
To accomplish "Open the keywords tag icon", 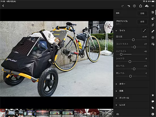I will [153, 108].
